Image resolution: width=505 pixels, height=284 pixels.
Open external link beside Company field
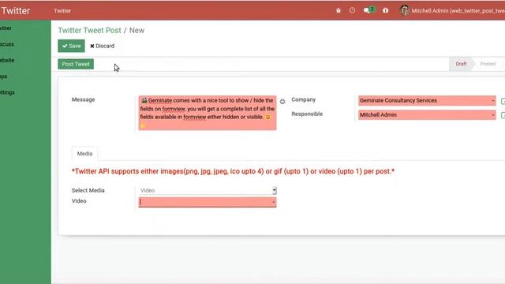click(x=503, y=101)
